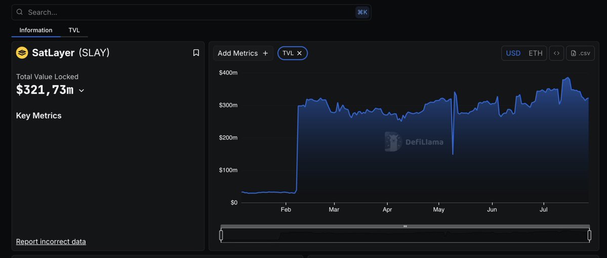Click the Apr x-axis label
The width and height of the screenshot is (607, 258).
(387, 209)
